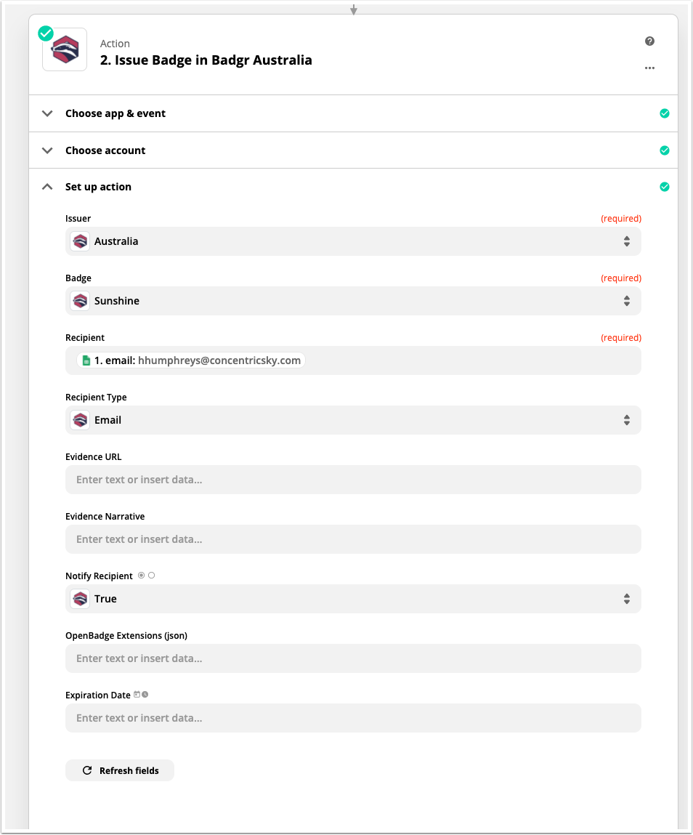Click the green checkmark next to Choose account
This screenshot has width=693, height=835.
[665, 150]
